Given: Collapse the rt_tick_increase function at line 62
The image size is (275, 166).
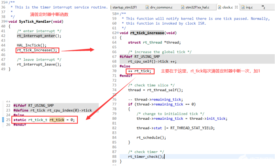Looking at the screenshot, I should [118, 33].
